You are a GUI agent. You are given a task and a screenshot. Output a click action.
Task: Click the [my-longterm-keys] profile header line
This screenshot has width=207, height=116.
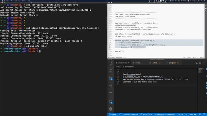[132, 74]
